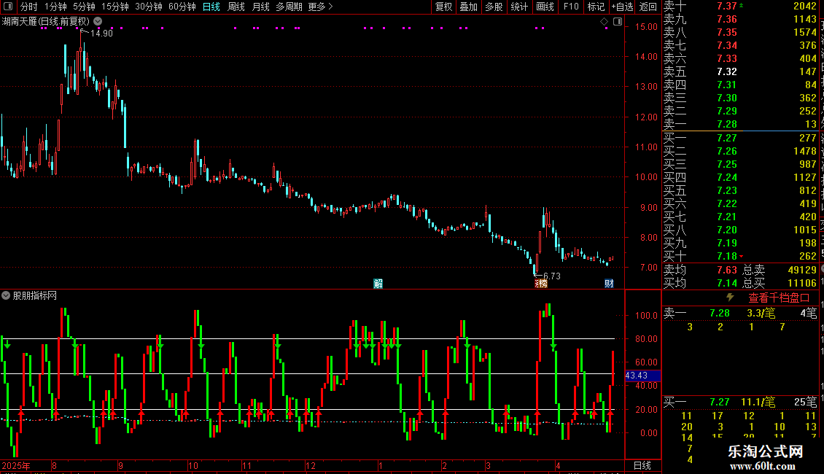Click the 叠加 overlay button

pyautogui.click(x=469, y=7)
